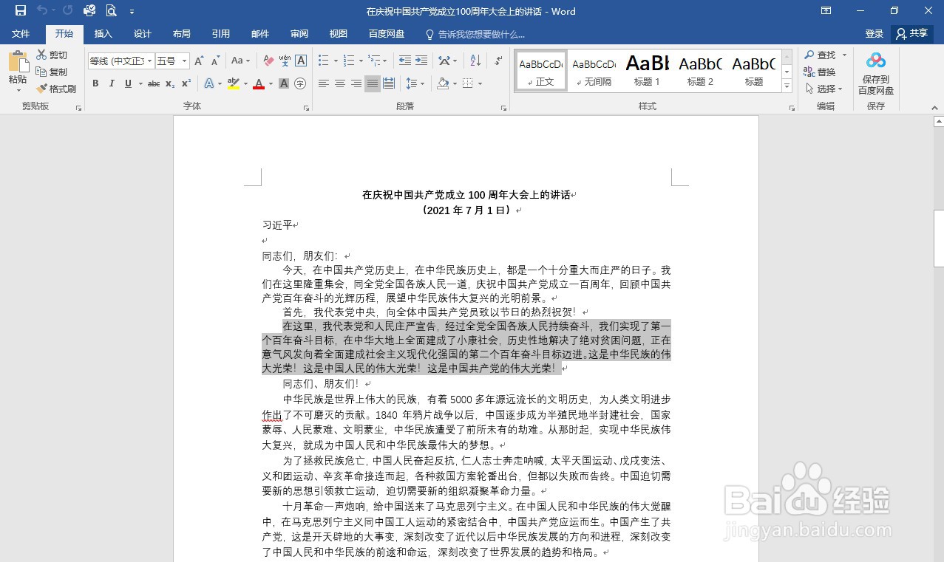
Task: Decrease the paragraph indent
Action: [x=404, y=61]
